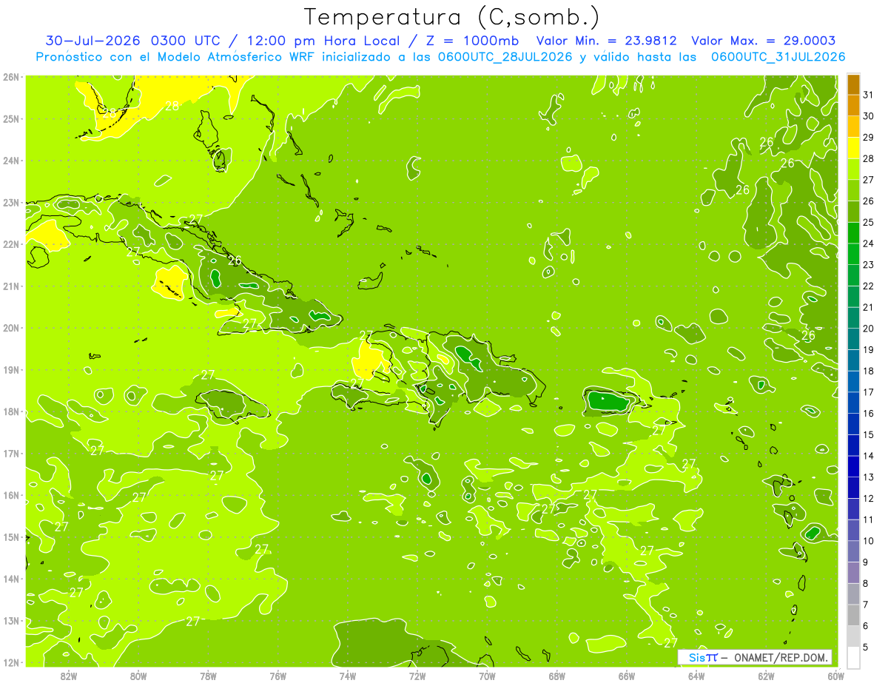The width and height of the screenshot is (888, 686).
Task: Click the '26N' latitude axis label
Action: (x=10, y=77)
